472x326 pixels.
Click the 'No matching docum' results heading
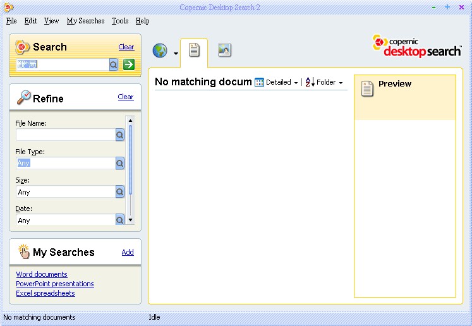[x=203, y=82]
